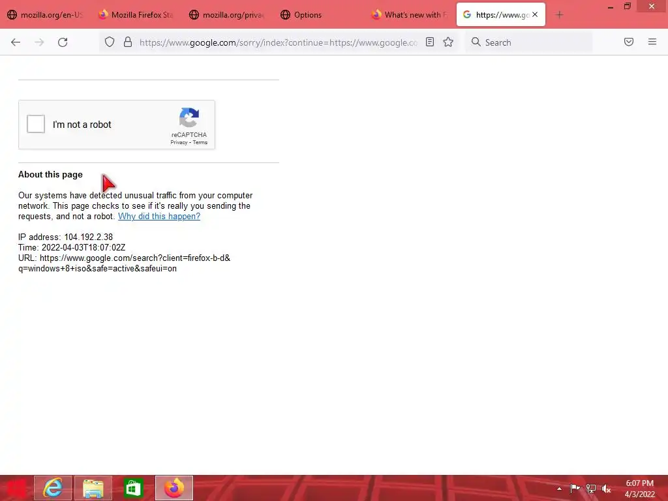This screenshot has width=668, height=501.
Task: Open the Firefox hamburger menu
Action: [652, 42]
